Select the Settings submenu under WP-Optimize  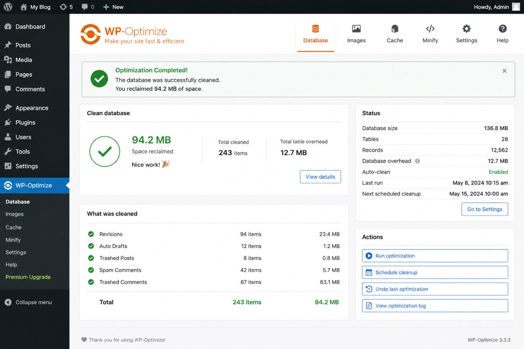click(x=16, y=252)
